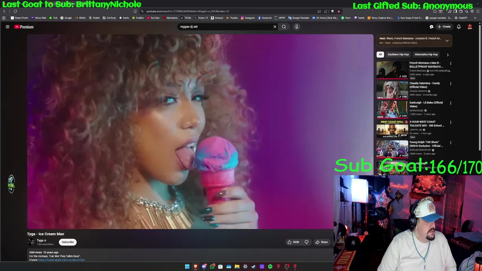This screenshot has width=482, height=271.
Task: Open the Google Translate bookmark
Action: (x=299, y=18)
